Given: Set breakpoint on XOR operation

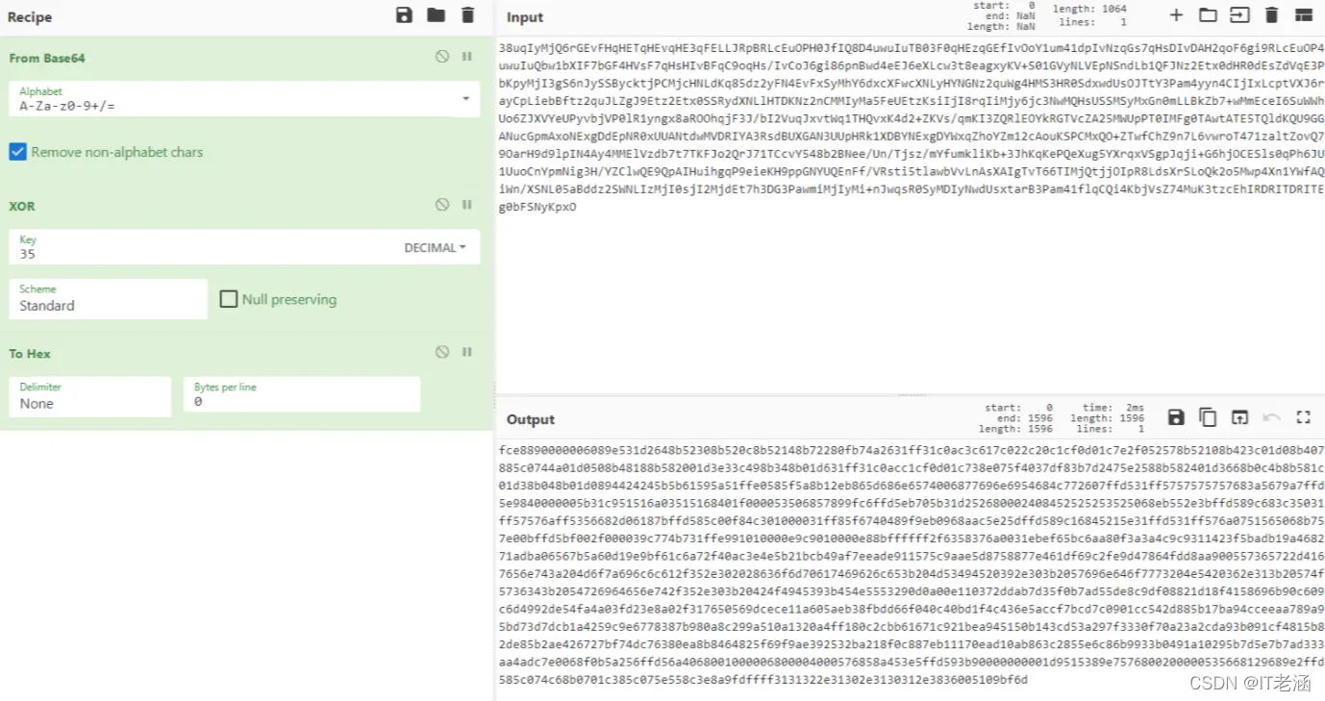Looking at the screenshot, I should click(467, 205).
